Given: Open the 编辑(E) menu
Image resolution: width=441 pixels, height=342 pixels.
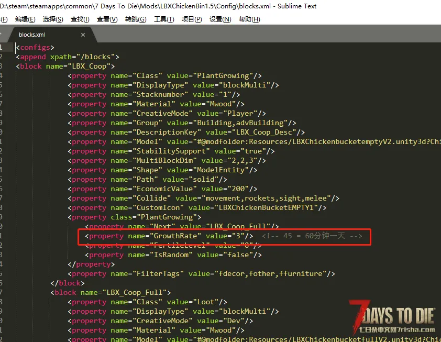Looking at the screenshot, I should point(25,19).
